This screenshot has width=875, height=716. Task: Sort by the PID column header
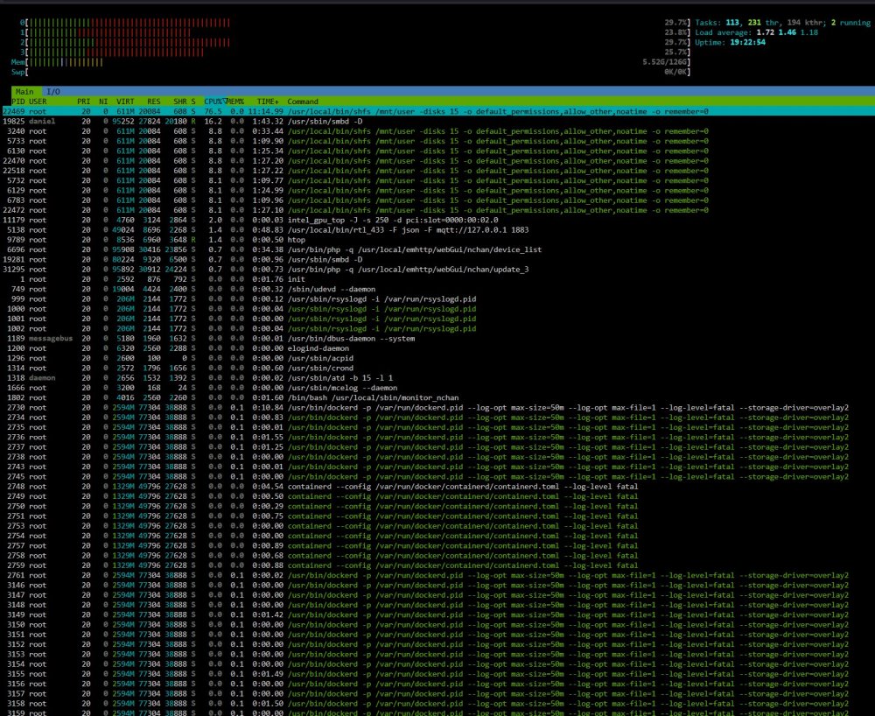17,102
